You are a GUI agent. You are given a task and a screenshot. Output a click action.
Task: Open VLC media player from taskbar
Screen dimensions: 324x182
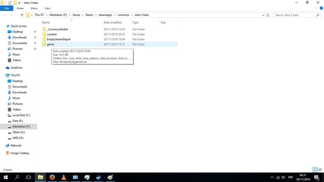pos(64,177)
